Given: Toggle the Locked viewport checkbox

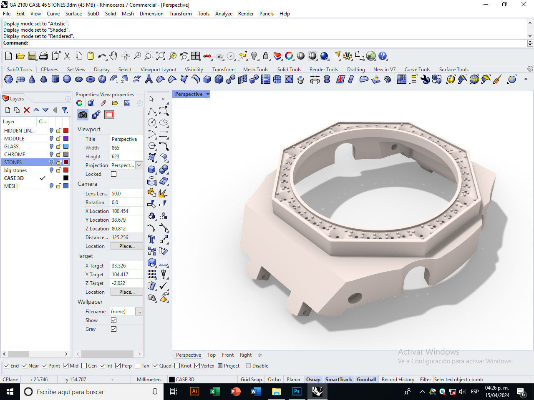Looking at the screenshot, I should (x=113, y=174).
